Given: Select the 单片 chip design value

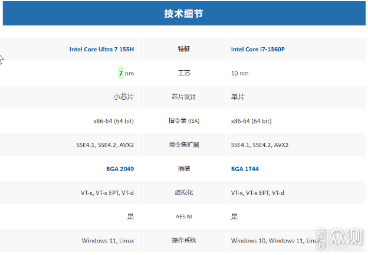Looking at the screenshot, I should pos(238,97).
